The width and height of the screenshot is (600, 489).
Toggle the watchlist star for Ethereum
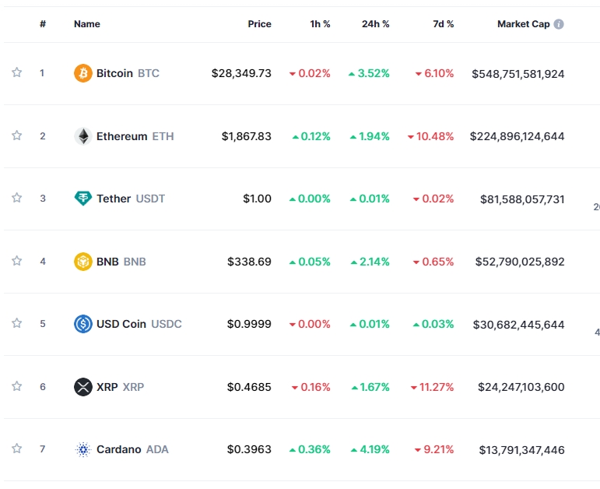(x=16, y=135)
